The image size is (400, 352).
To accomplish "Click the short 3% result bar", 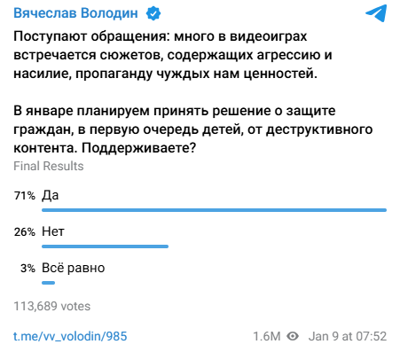I will coord(48,283).
